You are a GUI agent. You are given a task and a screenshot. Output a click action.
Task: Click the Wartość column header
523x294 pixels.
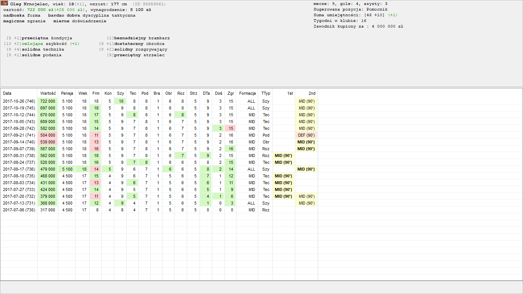48,93
